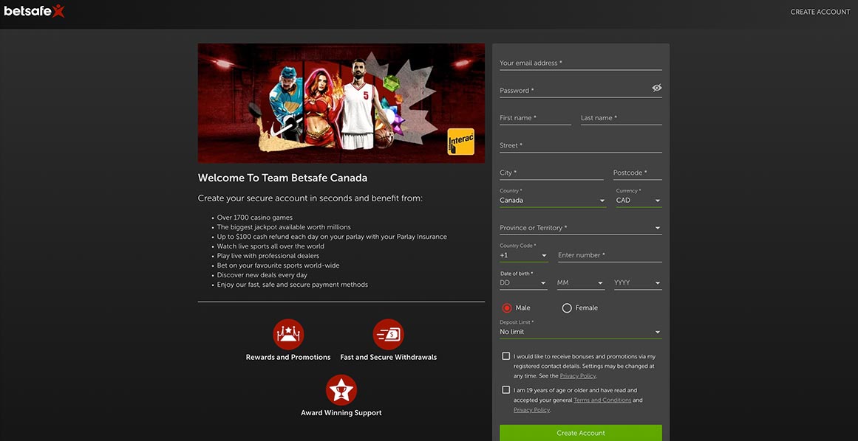Select the Female radio button
The image size is (858, 441).
pyautogui.click(x=567, y=308)
